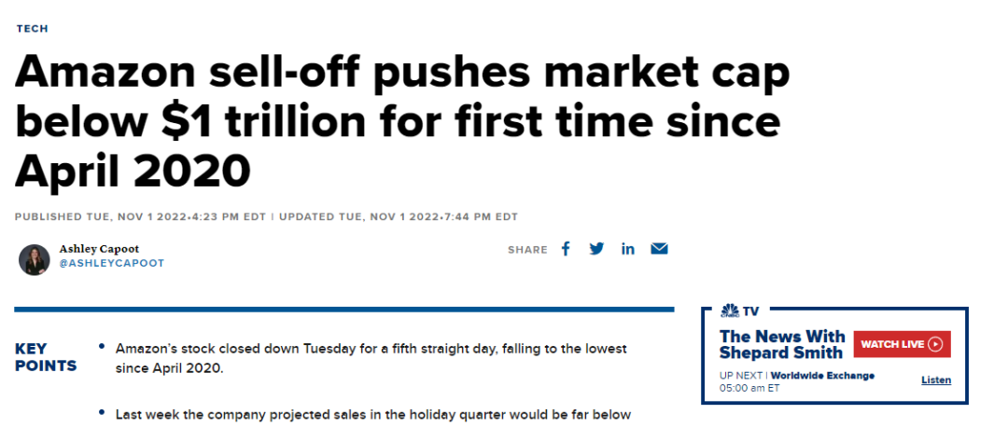Viewport: 1008px width, 428px height.
Task: Open the TECH section link
Action: tap(32, 29)
